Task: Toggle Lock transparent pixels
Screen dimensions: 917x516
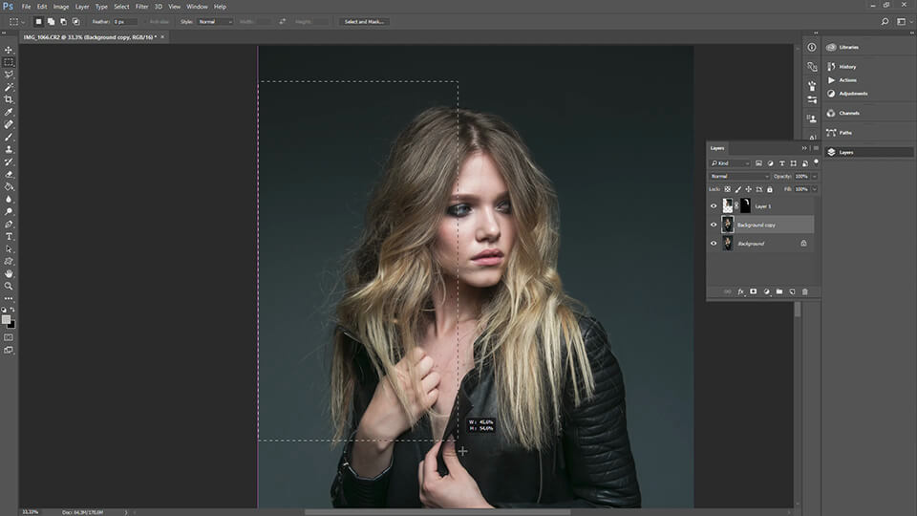Action: point(728,189)
